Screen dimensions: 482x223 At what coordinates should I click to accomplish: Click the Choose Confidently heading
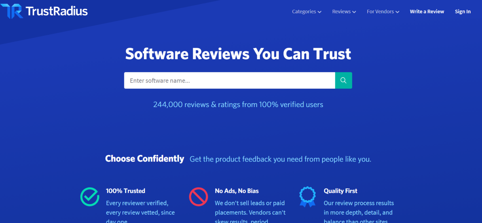pyautogui.click(x=145, y=159)
